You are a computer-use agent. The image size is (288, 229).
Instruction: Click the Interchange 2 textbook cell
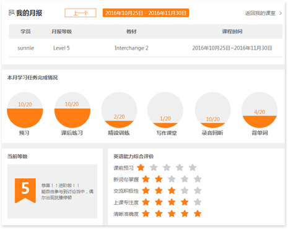(x=131, y=48)
